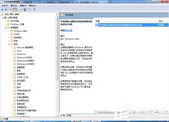This screenshot has width=169, height=122.
Task: Select the 网络 folder
Action: pyautogui.click(x=16, y=41)
